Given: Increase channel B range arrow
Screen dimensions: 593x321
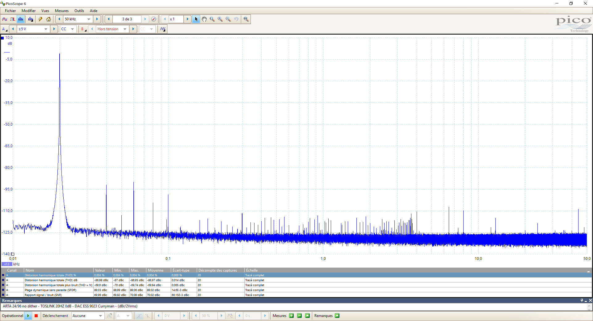Looking at the screenshot, I should pyautogui.click(x=133, y=29).
